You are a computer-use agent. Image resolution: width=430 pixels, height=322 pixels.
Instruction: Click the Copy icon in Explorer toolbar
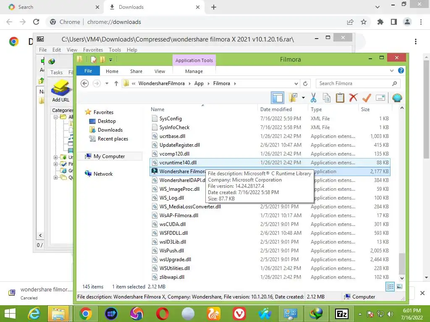pos(327,98)
